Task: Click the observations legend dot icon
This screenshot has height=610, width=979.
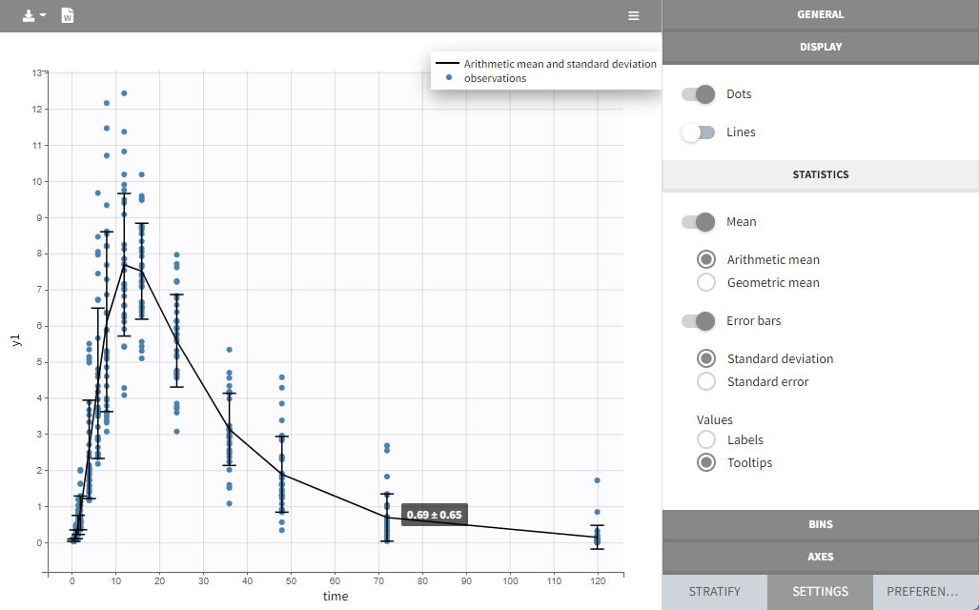Action: 448,79
